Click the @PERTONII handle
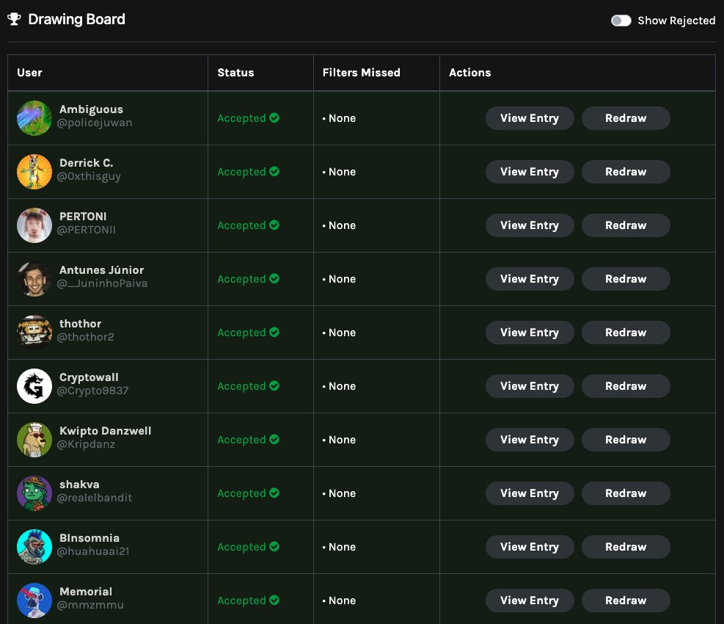This screenshot has height=624, width=724. [x=87, y=231]
